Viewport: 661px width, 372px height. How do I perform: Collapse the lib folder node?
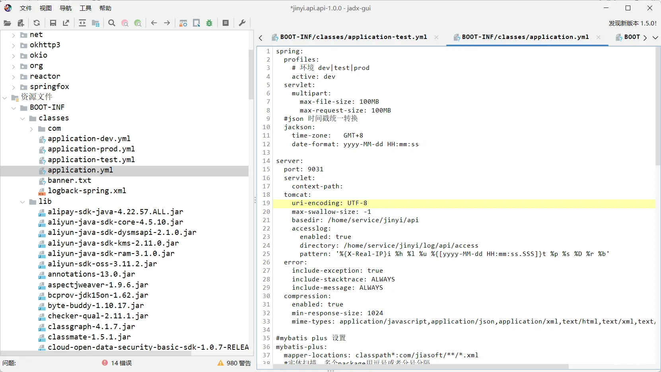point(22,202)
